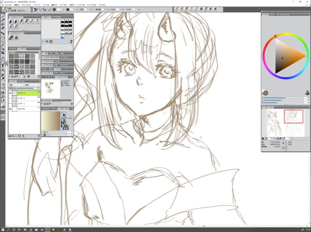Select the Scissors tool

click(x=3, y=70)
